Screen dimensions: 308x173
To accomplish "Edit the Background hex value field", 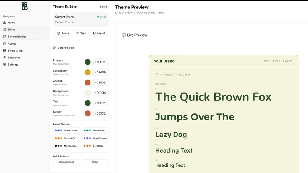I will (101, 93).
